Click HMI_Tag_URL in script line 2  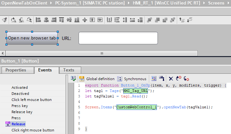pyautogui.click(x=135, y=91)
